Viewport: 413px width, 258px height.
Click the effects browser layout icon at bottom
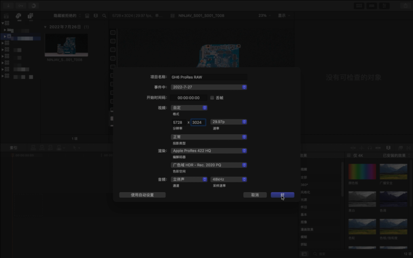pyautogui.click(x=304, y=254)
